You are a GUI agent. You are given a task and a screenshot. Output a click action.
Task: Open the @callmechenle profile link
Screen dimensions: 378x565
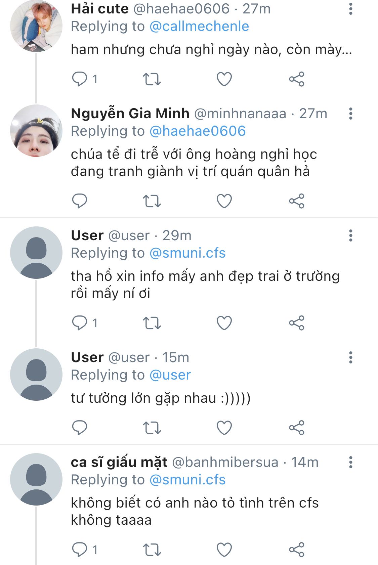tap(199, 27)
